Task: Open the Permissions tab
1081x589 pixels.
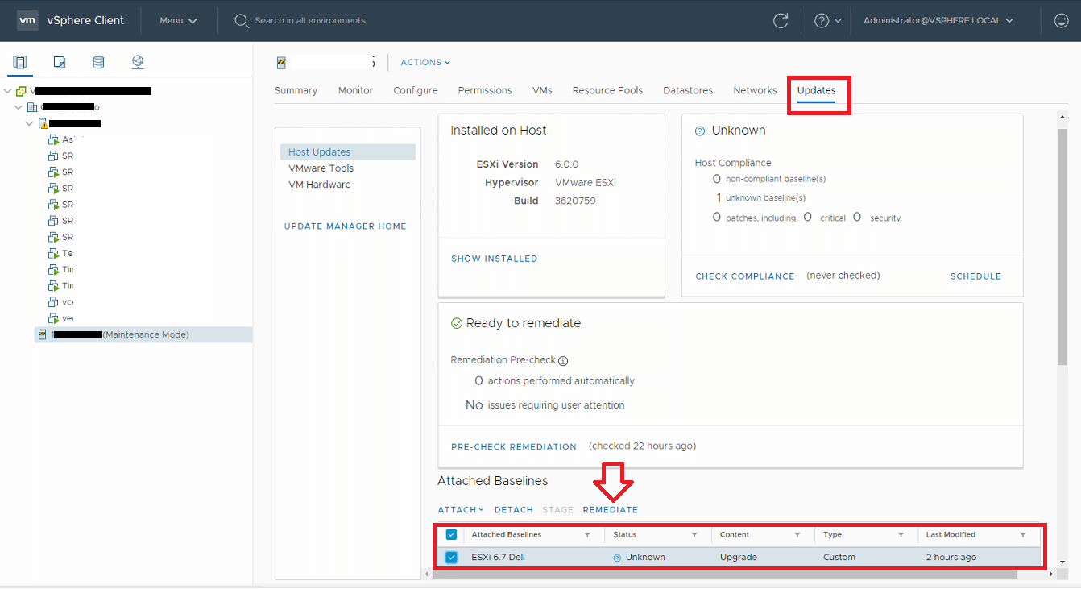Action: click(x=485, y=91)
